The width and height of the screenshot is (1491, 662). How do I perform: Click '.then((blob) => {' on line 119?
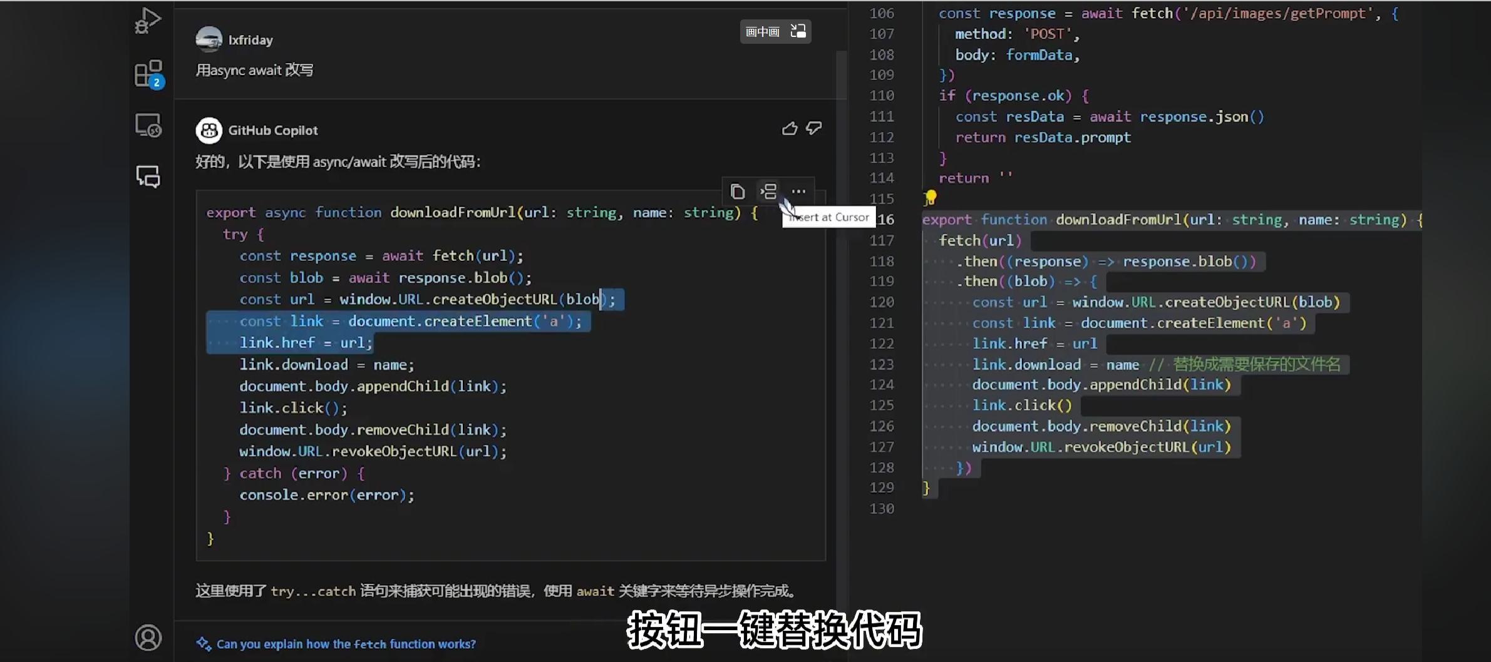(x=1026, y=282)
